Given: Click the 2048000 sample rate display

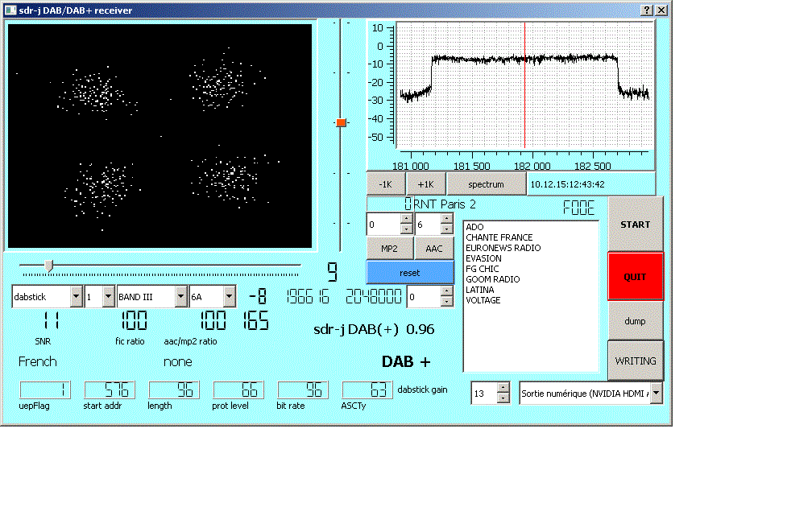Looking at the screenshot, I should 374,296.
